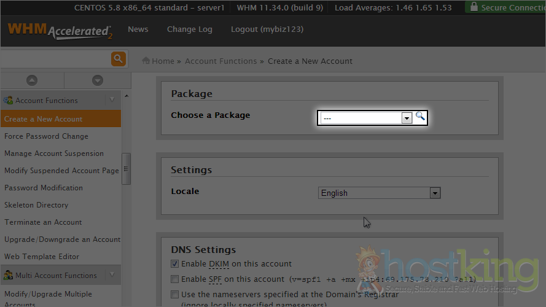Image resolution: width=546 pixels, height=307 pixels.
Task: Click the Account Functions section icon
Action: (9, 100)
